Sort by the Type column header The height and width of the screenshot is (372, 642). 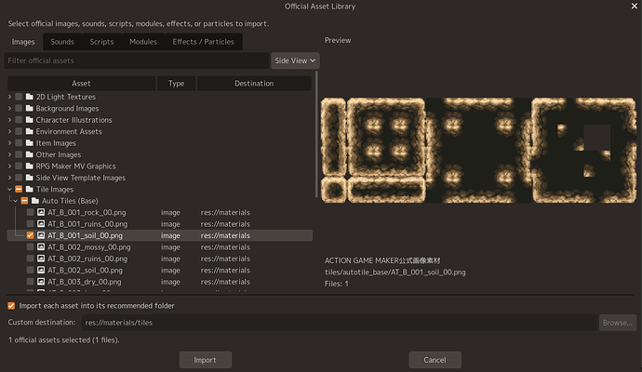point(177,84)
